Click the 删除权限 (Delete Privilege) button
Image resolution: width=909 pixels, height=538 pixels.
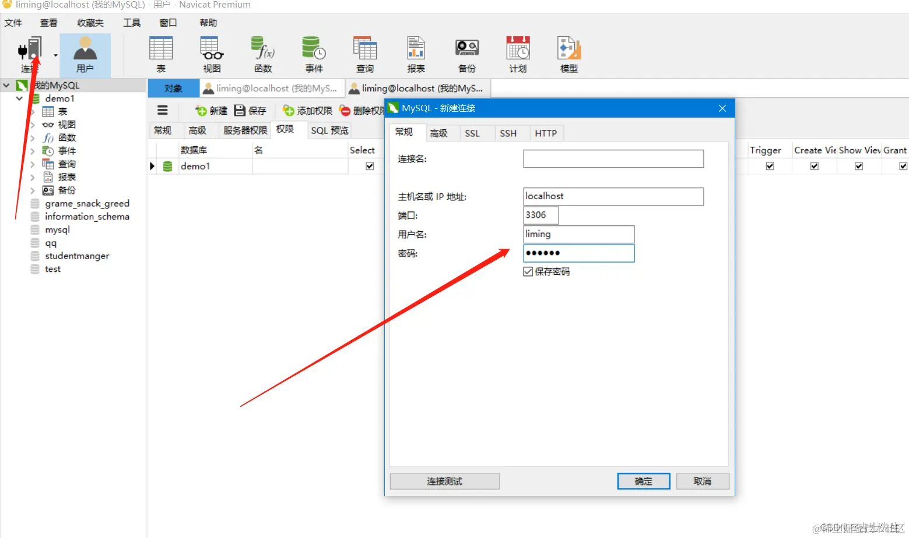(362, 111)
